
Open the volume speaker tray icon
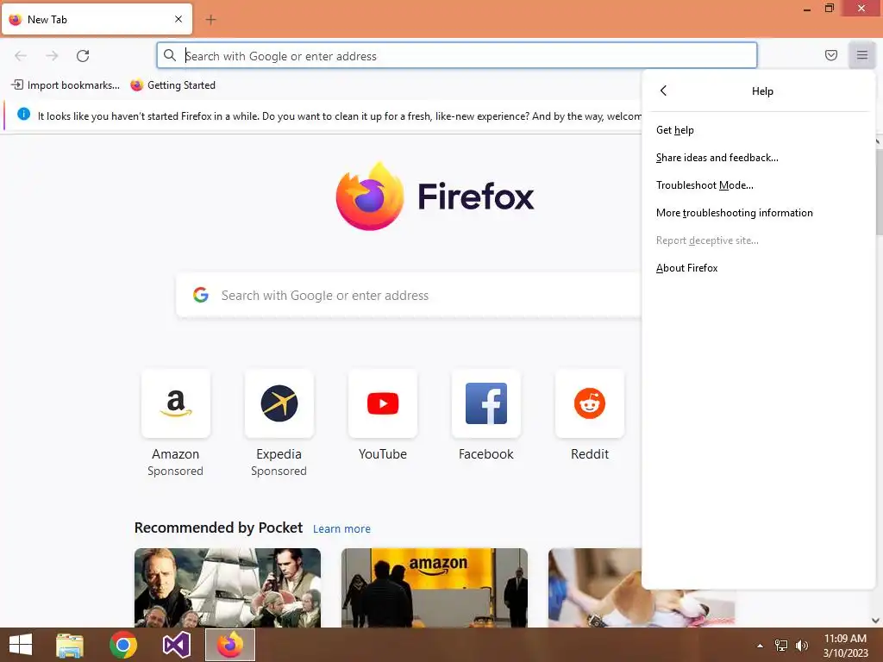point(801,646)
